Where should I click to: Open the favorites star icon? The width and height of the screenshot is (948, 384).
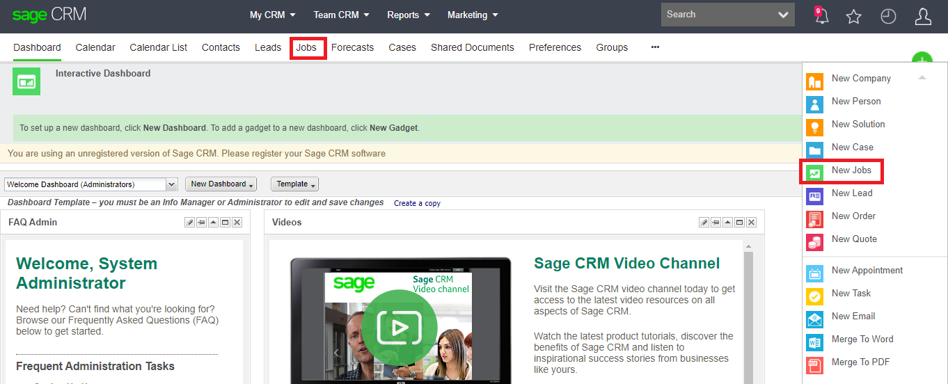854,17
